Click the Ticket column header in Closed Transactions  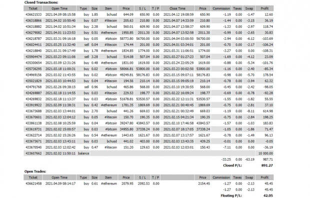pos(33,8)
